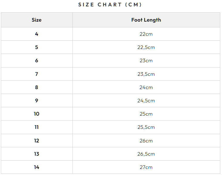222x175 pixels.
Task: Click the 22cm foot length value
Action: tap(146, 34)
